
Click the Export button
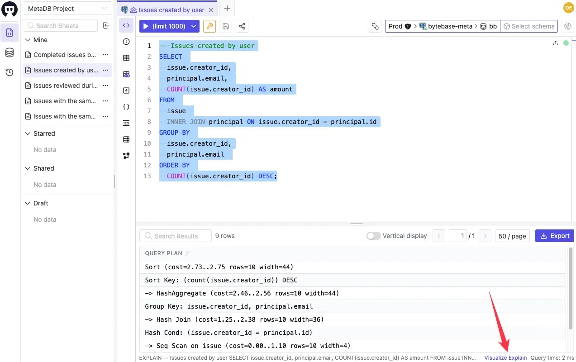(555, 236)
